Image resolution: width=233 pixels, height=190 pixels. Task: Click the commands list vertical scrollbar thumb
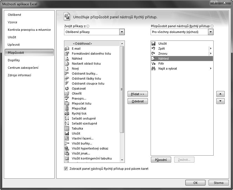(x=122, y=89)
